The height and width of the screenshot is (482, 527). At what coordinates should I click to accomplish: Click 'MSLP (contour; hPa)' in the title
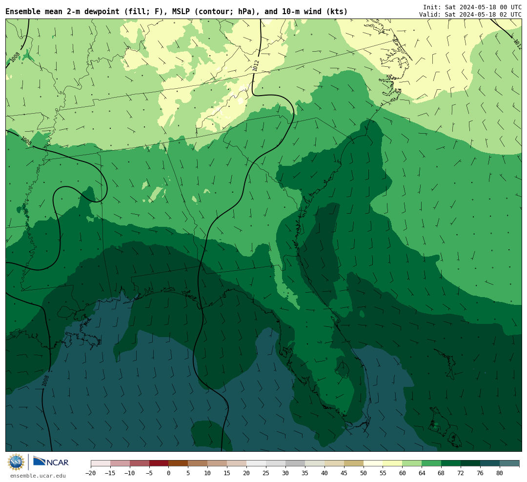point(214,12)
